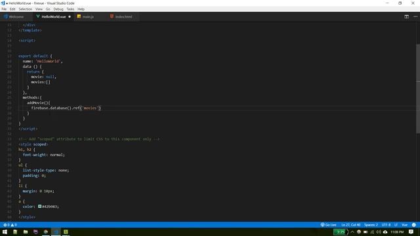Change language mode via Vue indicator
420x236 pixels.
(x=404, y=225)
